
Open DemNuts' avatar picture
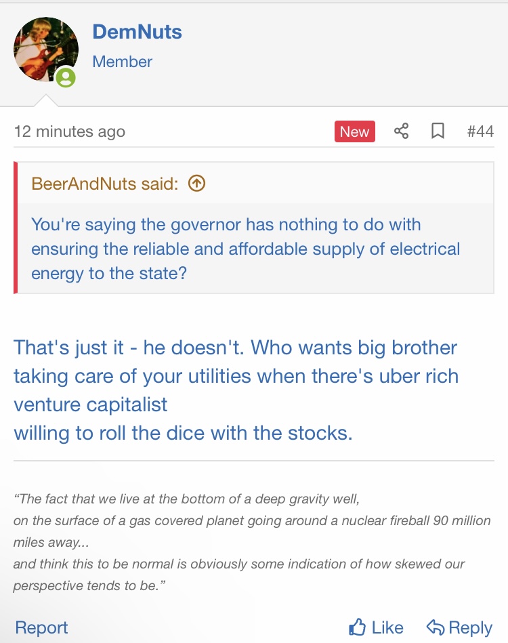(45, 49)
